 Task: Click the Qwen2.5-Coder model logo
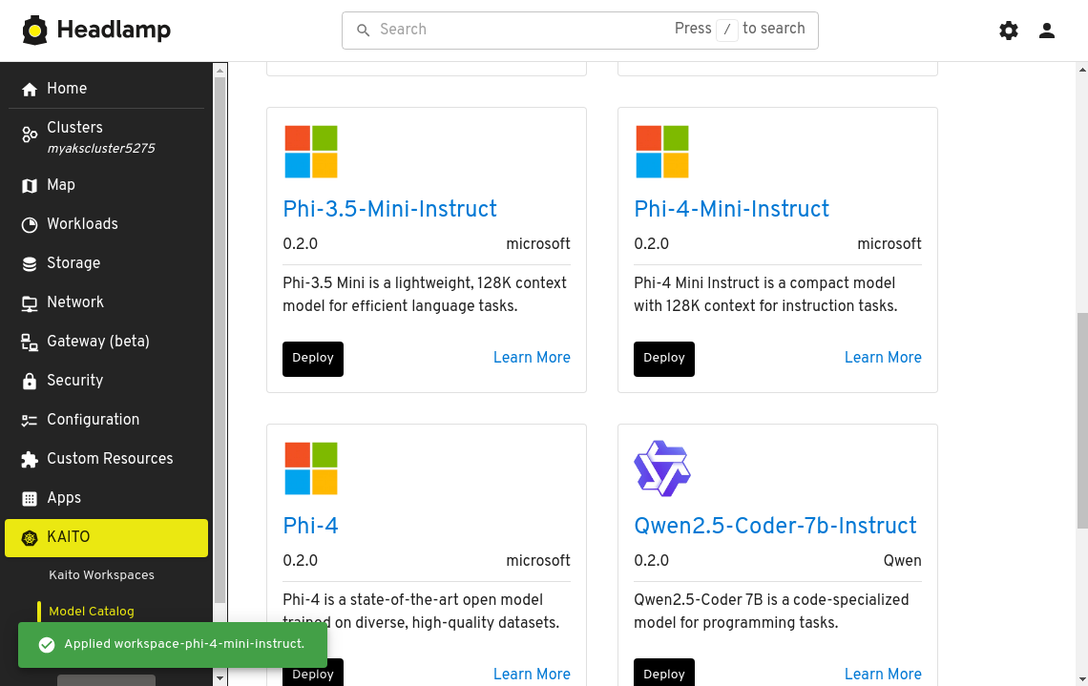coord(661,468)
